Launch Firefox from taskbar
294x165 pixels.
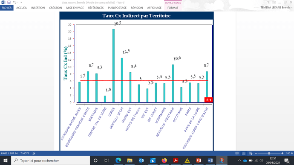(x=164, y=160)
